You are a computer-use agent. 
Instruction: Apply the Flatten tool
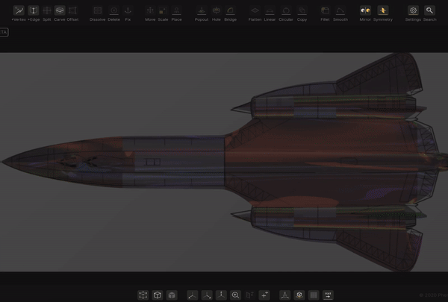255,13
